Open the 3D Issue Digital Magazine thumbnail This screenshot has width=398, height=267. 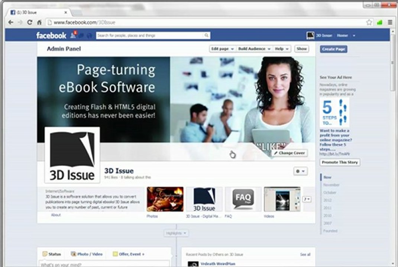click(x=204, y=200)
